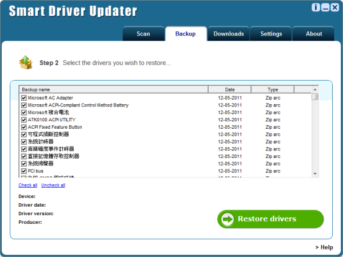Toggle the 系統計時器 checkbox
This screenshot has width=343, height=257.
pos(24,142)
